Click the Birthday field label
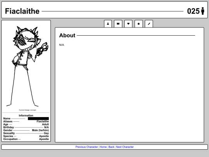 [x=9, y=127]
